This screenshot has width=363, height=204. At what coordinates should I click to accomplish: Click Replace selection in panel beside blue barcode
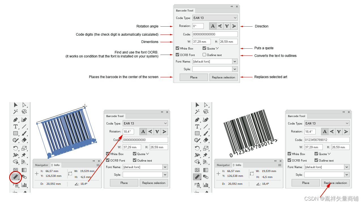pos(154,183)
